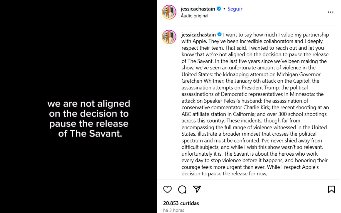This screenshot has height=213, width=341.
Task: Like the post with the heart icon
Action: coord(167,189)
